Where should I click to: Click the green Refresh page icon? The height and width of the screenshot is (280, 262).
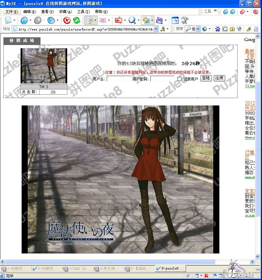(x=77, y=20)
